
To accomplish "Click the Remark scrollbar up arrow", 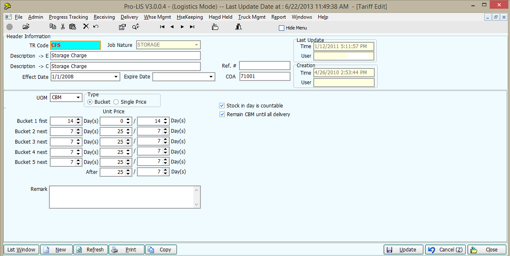I will click(x=197, y=190).
